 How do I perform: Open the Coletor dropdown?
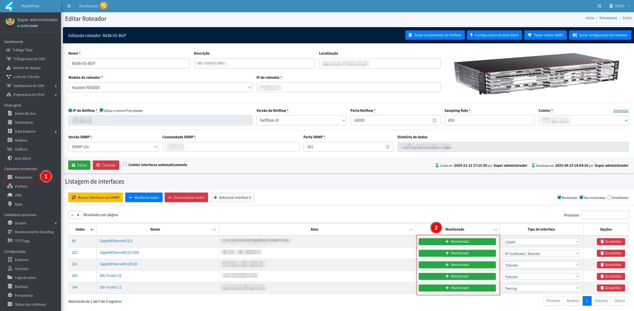583,120
